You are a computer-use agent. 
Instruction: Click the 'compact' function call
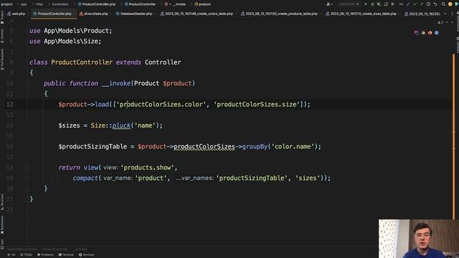click(x=85, y=178)
